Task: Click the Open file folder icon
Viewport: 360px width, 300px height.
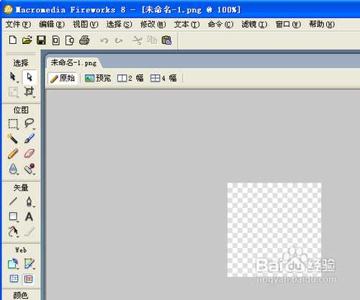Action: (x=27, y=40)
